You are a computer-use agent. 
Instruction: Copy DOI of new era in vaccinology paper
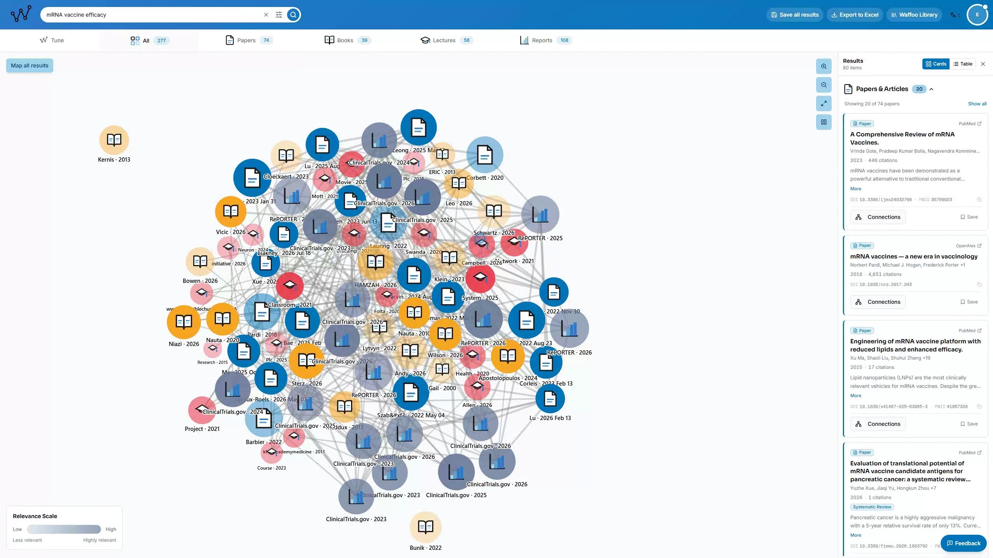tap(979, 284)
